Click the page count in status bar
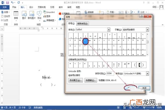This screenshot has height=110, width=165. 8,108
